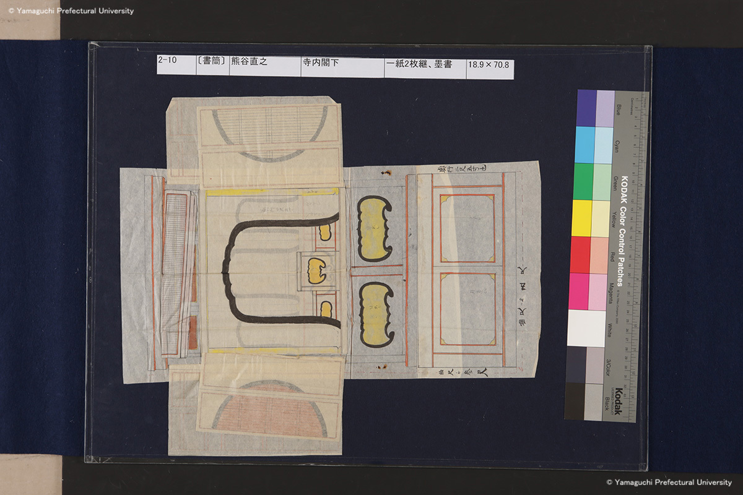Image resolution: width=743 pixels, height=495 pixels.
Task: Click the upper large yellow cloud-shaped motif
Action: coord(375,228)
